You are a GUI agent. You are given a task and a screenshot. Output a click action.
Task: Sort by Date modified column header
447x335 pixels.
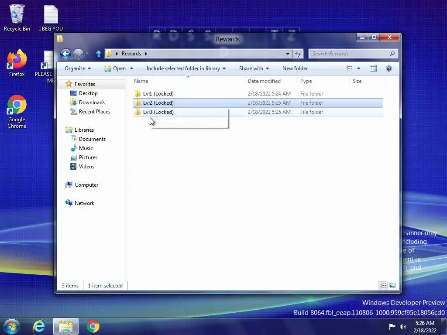271,81
